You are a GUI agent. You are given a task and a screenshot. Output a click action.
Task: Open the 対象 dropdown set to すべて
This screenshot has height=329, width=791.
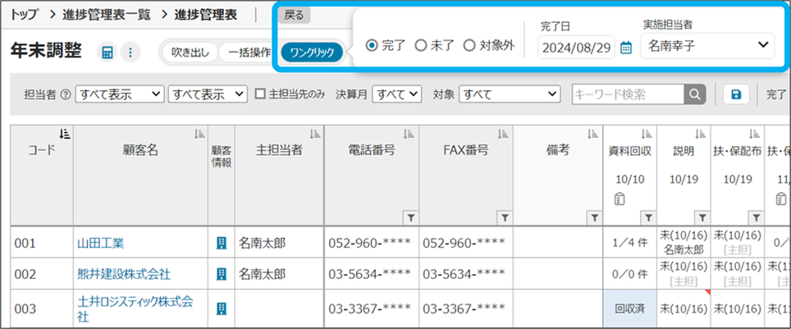(509, 94)
